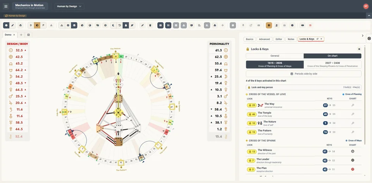The width and height of the screenshot is (372, 183).
Task: Expand the Lock-and-key person row
Action: tap(303, 87)
